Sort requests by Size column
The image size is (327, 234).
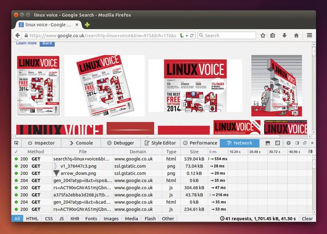tap(194, 152)
